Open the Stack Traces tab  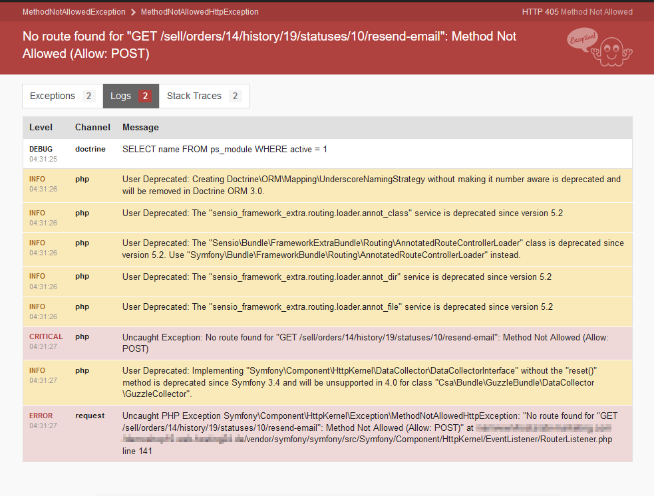(x=204, y=96)
